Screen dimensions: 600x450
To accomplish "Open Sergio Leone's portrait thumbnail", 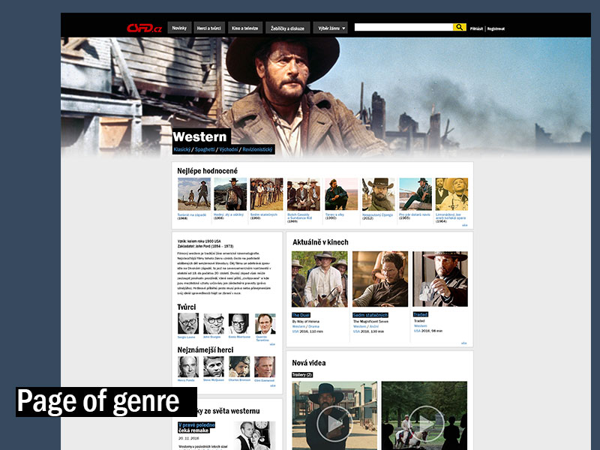I will [188, 324].
